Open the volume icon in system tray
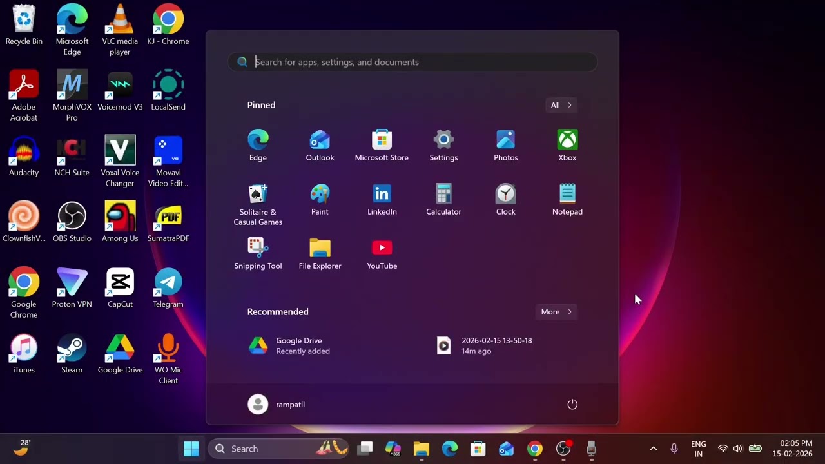 tap(737, 449)
